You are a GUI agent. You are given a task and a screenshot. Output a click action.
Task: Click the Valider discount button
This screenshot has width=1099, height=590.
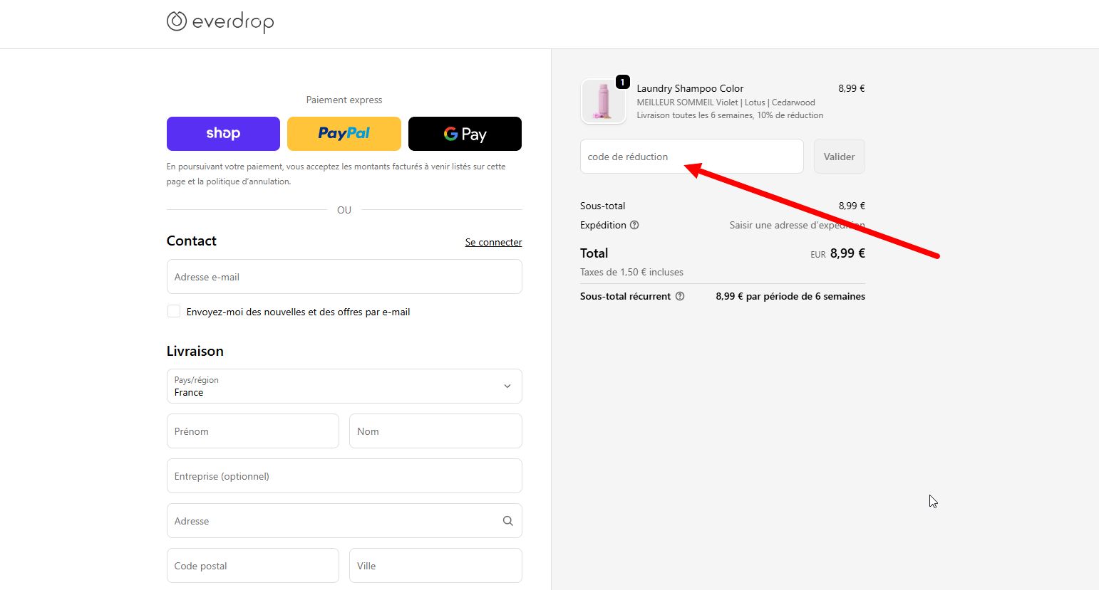coord(840,157)
